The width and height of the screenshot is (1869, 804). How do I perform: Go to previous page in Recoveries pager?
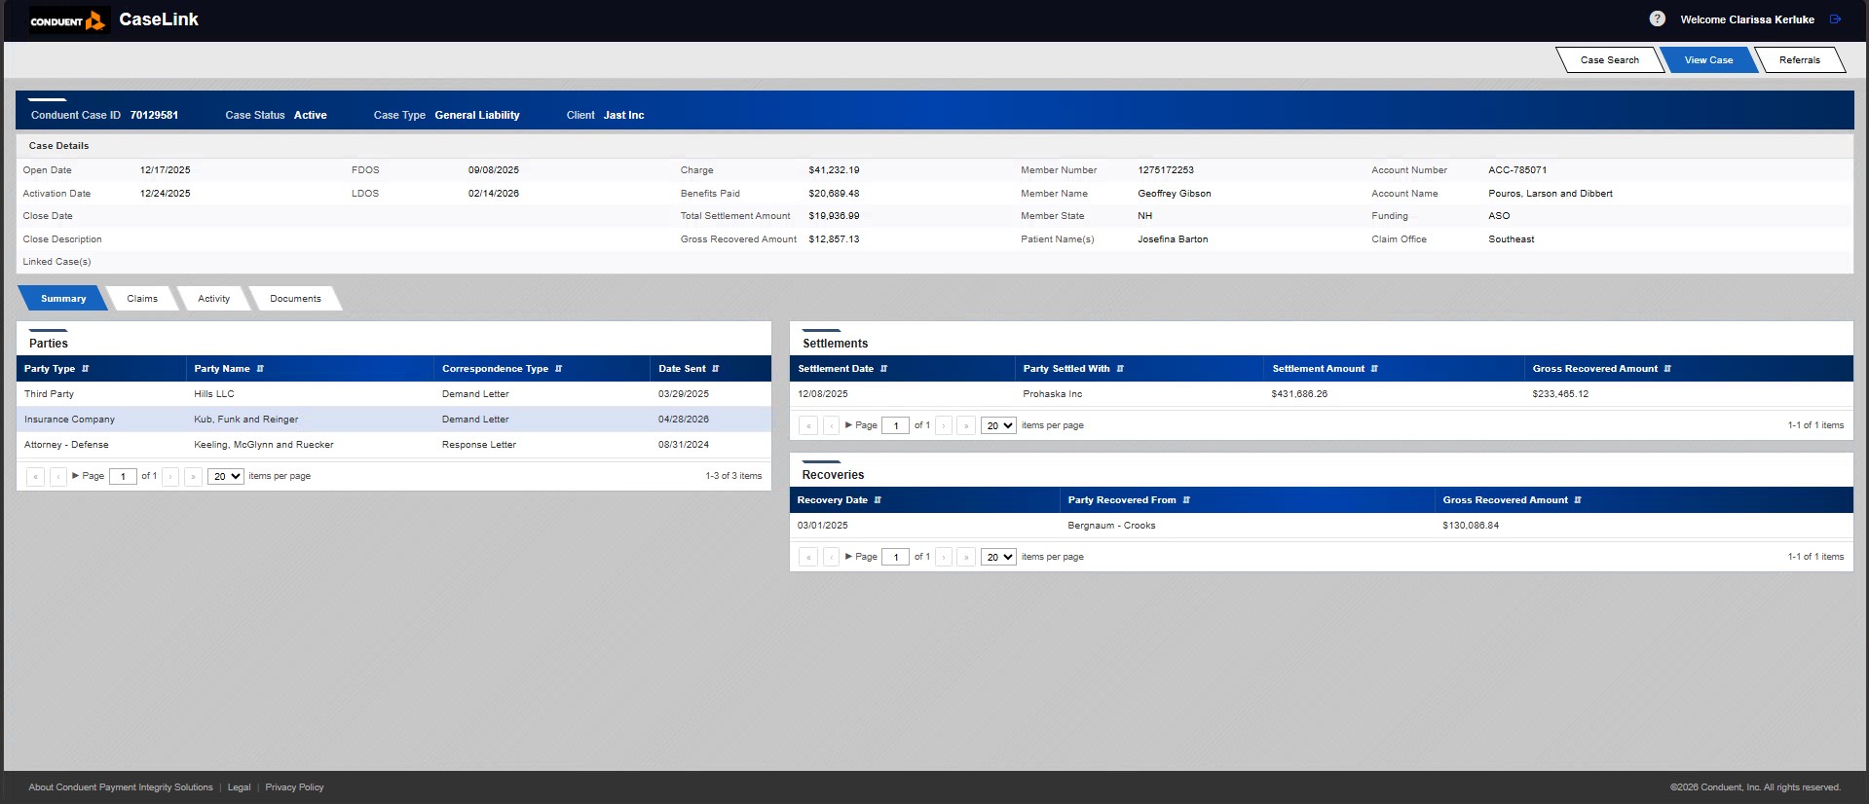831,557
